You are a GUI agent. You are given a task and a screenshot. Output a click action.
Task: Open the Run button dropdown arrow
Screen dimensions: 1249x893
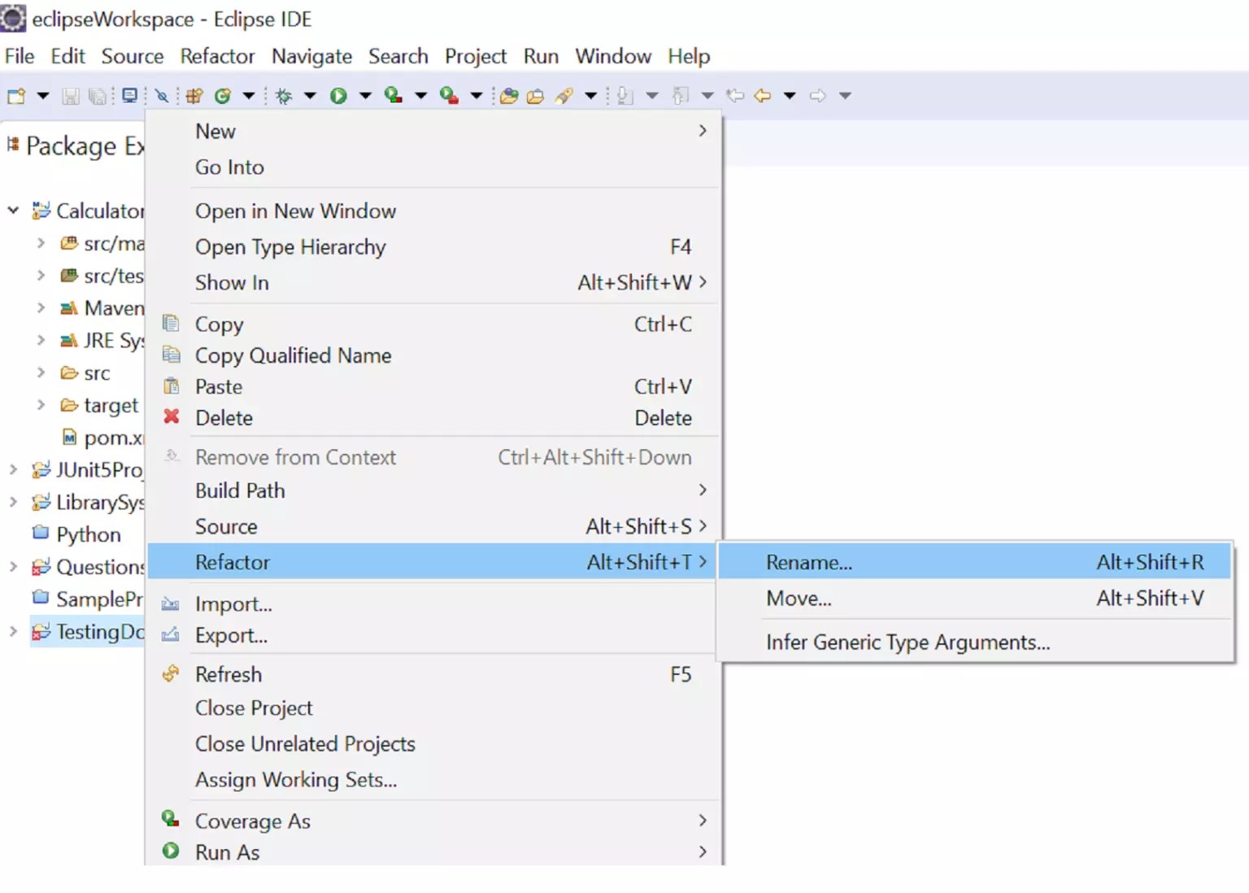click(x=366, y=95)
